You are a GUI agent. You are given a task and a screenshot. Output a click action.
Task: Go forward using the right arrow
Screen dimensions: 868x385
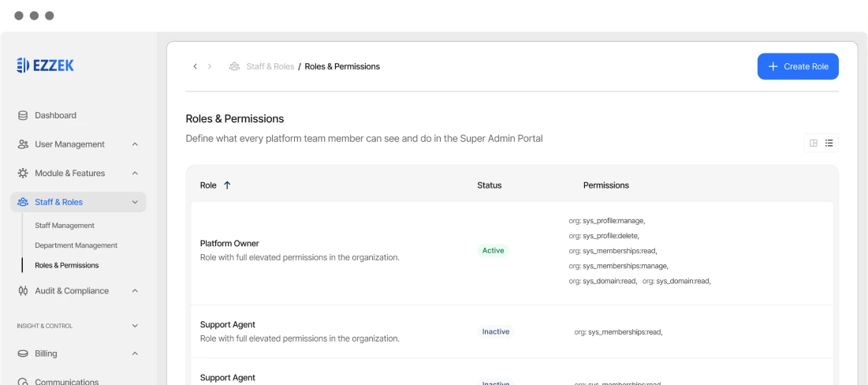[x=210, y=66]
